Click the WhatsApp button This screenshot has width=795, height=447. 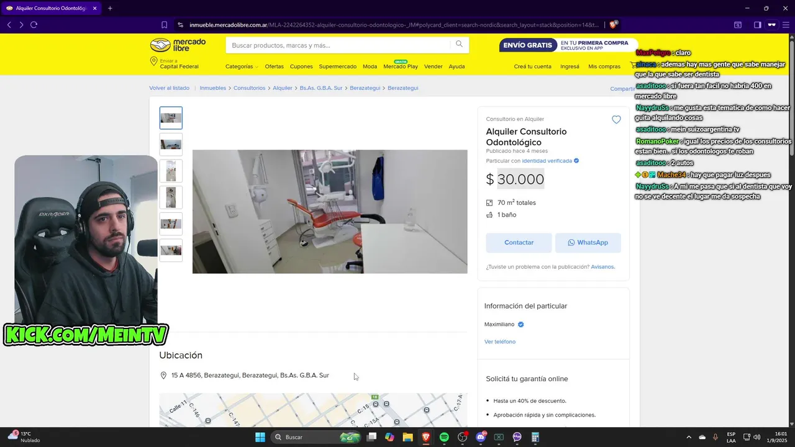[x=588, y=243]
